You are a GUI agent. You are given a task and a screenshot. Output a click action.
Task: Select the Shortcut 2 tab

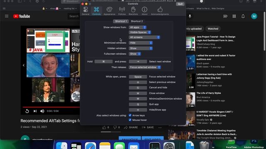(137, 21)
